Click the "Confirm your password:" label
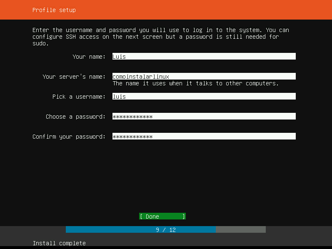This screenshot has width=332, height=249. 69,137
